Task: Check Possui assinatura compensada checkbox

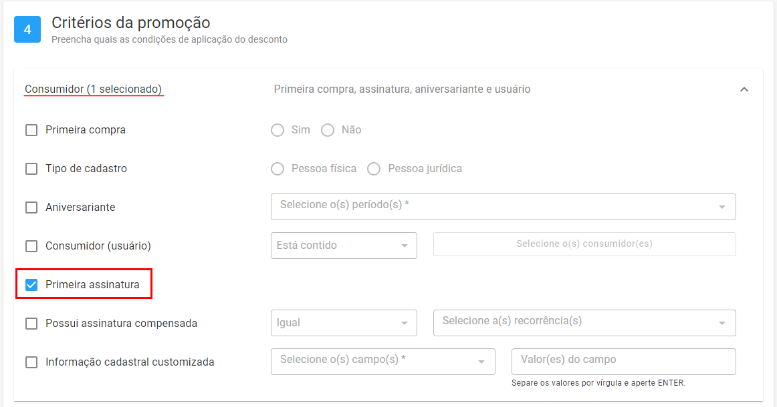Action: pyautogui.click(x=31, y=324)
